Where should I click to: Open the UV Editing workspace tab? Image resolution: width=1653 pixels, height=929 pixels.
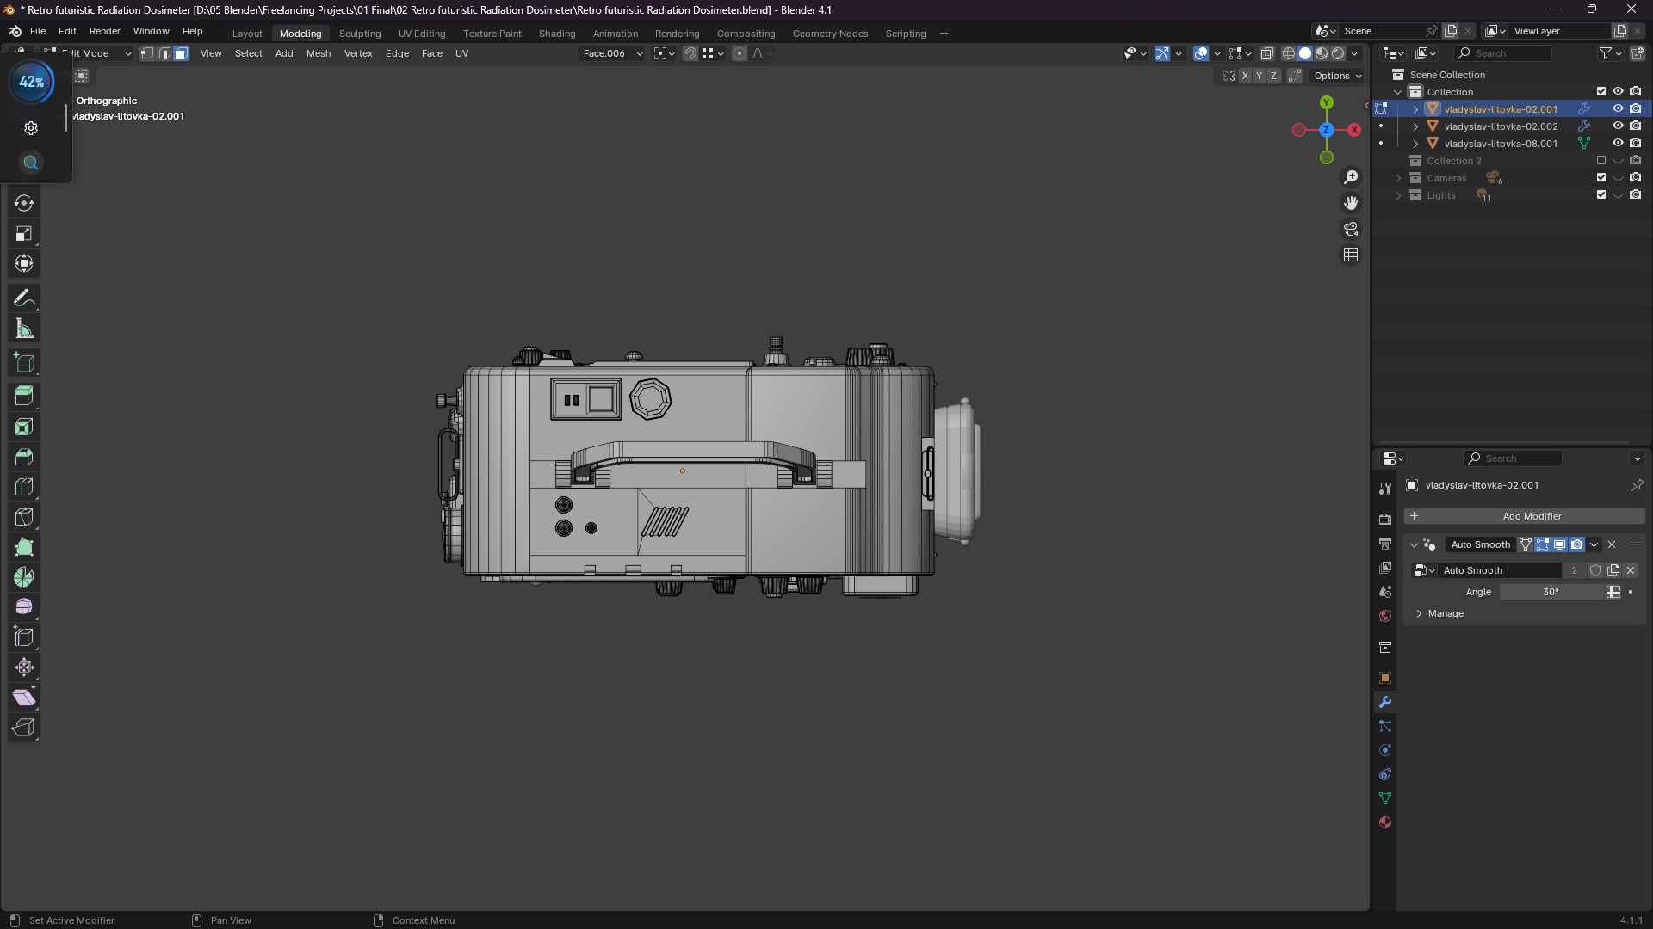pyautogui.click(x=422, y=34)
